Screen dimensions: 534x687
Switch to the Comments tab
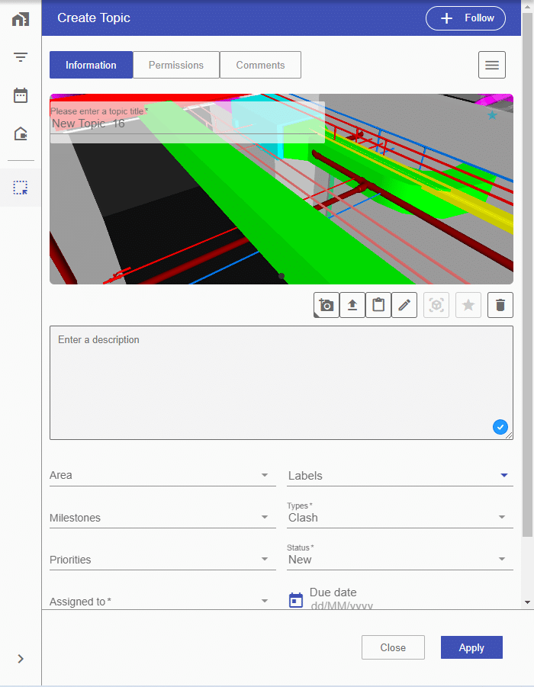tap(260, 65)
